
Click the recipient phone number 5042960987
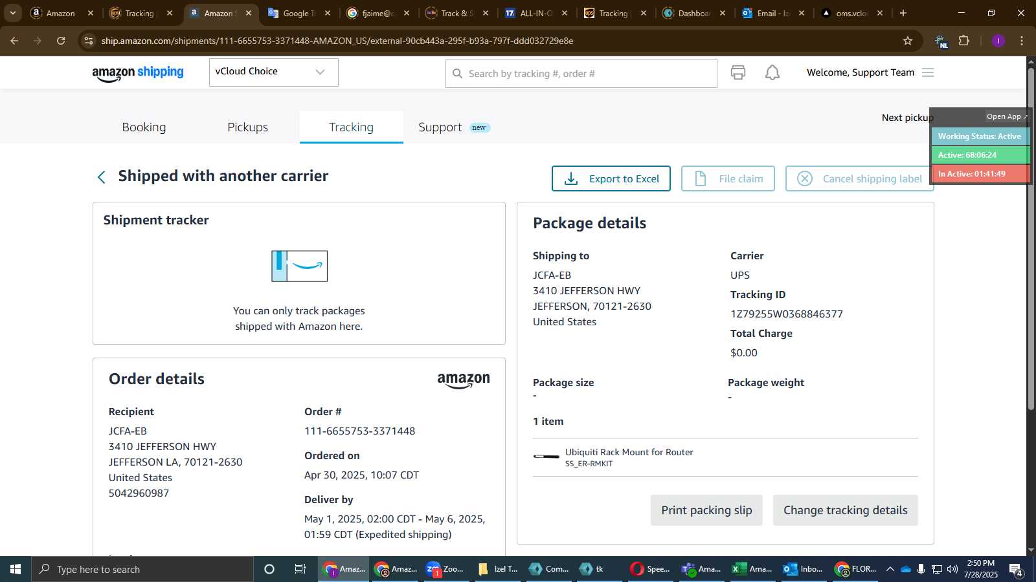[x=139, y=493]
